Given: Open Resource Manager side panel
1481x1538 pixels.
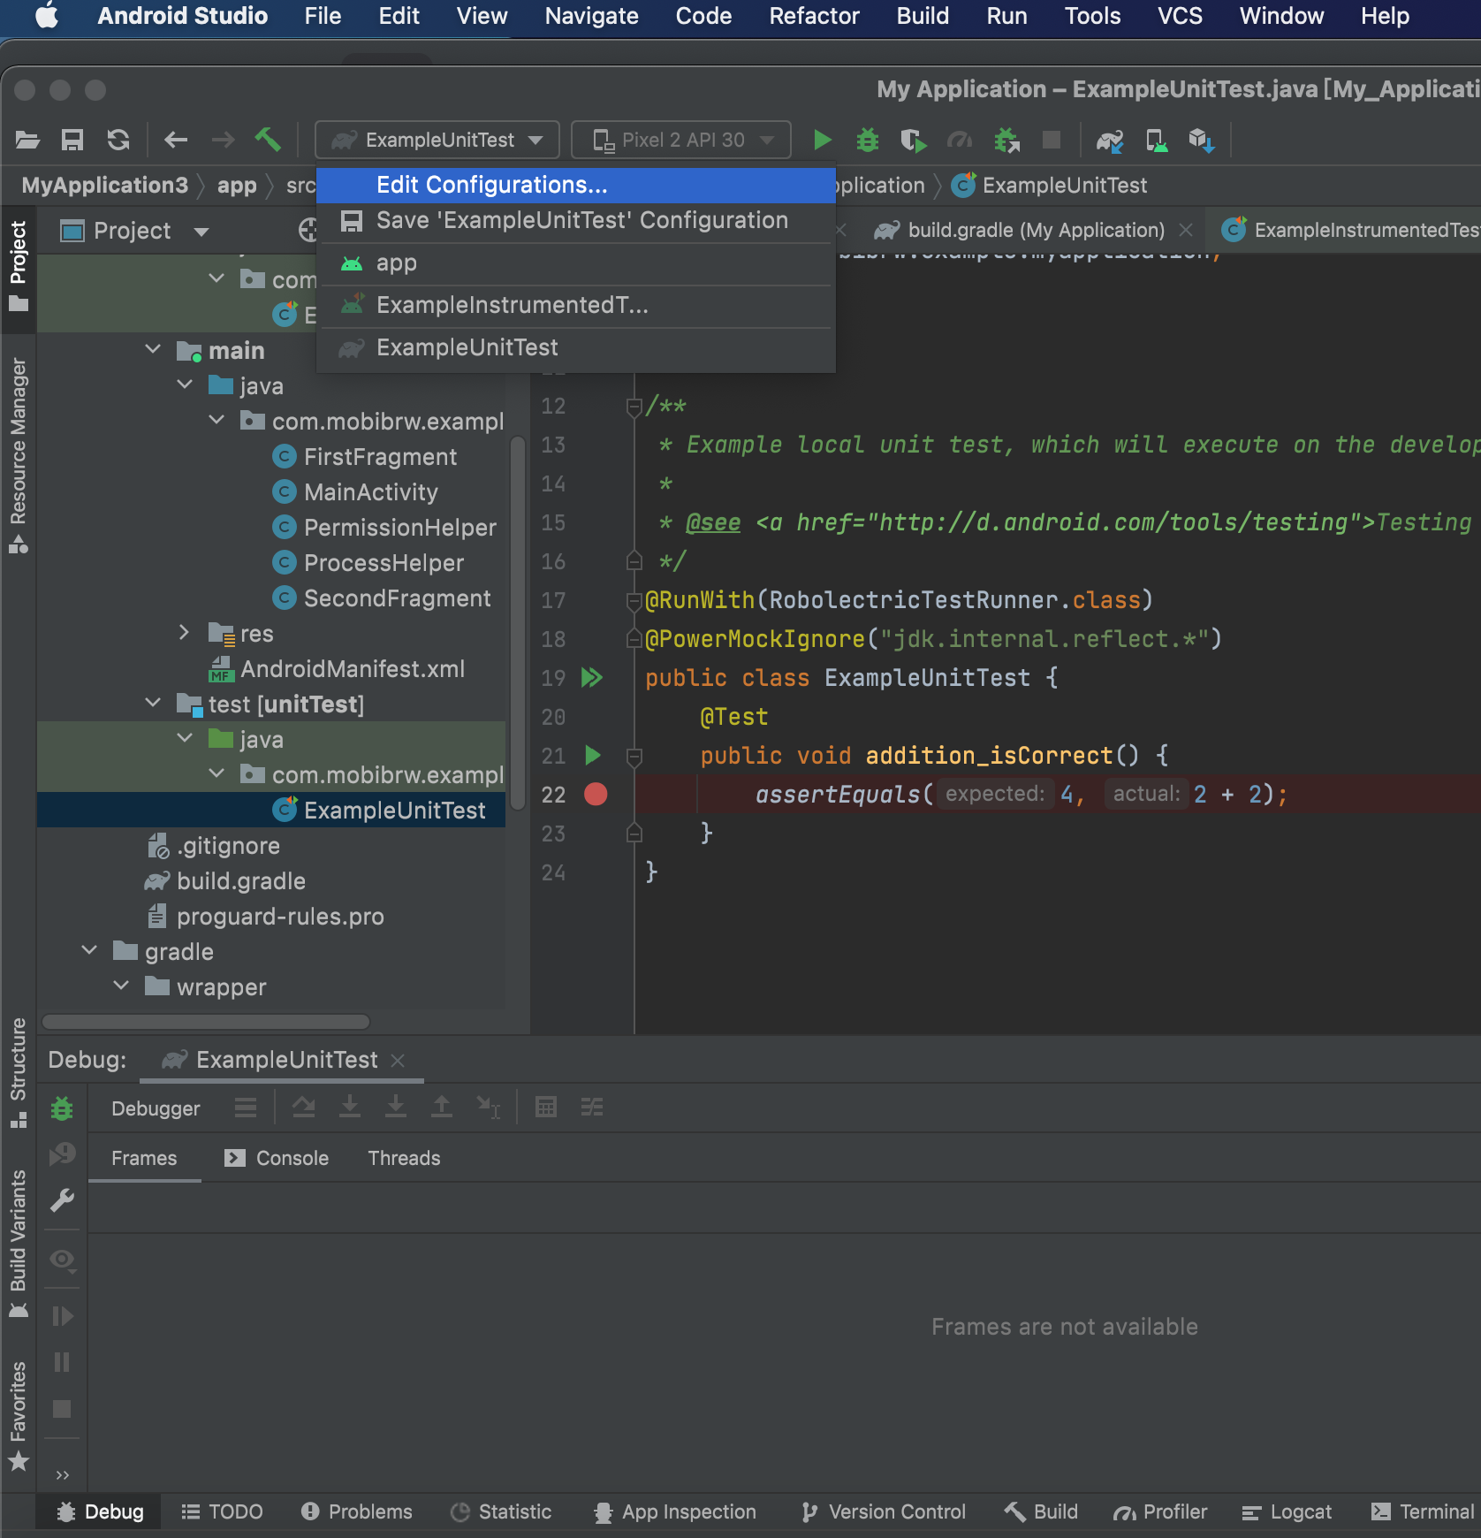Looking at the screenshot, I should point(18,455).
